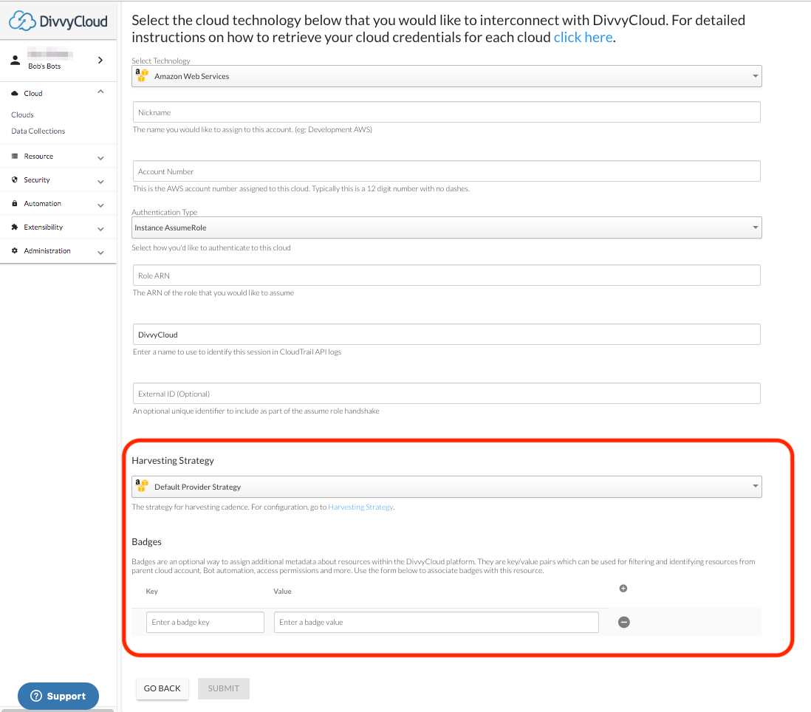This screenshot has height=712, width=811.
Task: Open the Select Technology dropdown
Action: click(447, 76)
